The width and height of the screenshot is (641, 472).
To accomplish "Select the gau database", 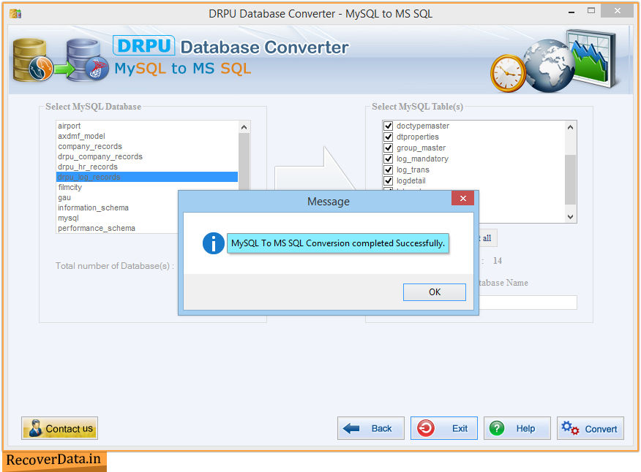I will coord(117,197).
